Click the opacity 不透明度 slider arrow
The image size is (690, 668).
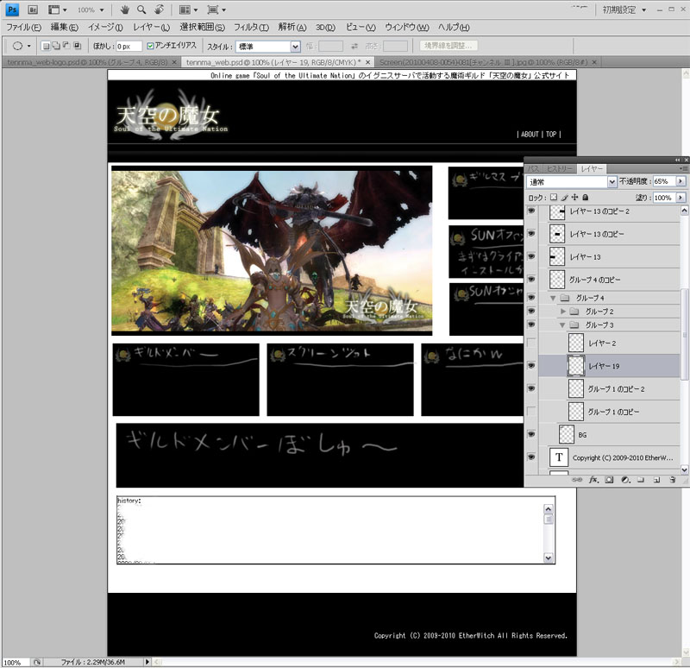point(681,182)
